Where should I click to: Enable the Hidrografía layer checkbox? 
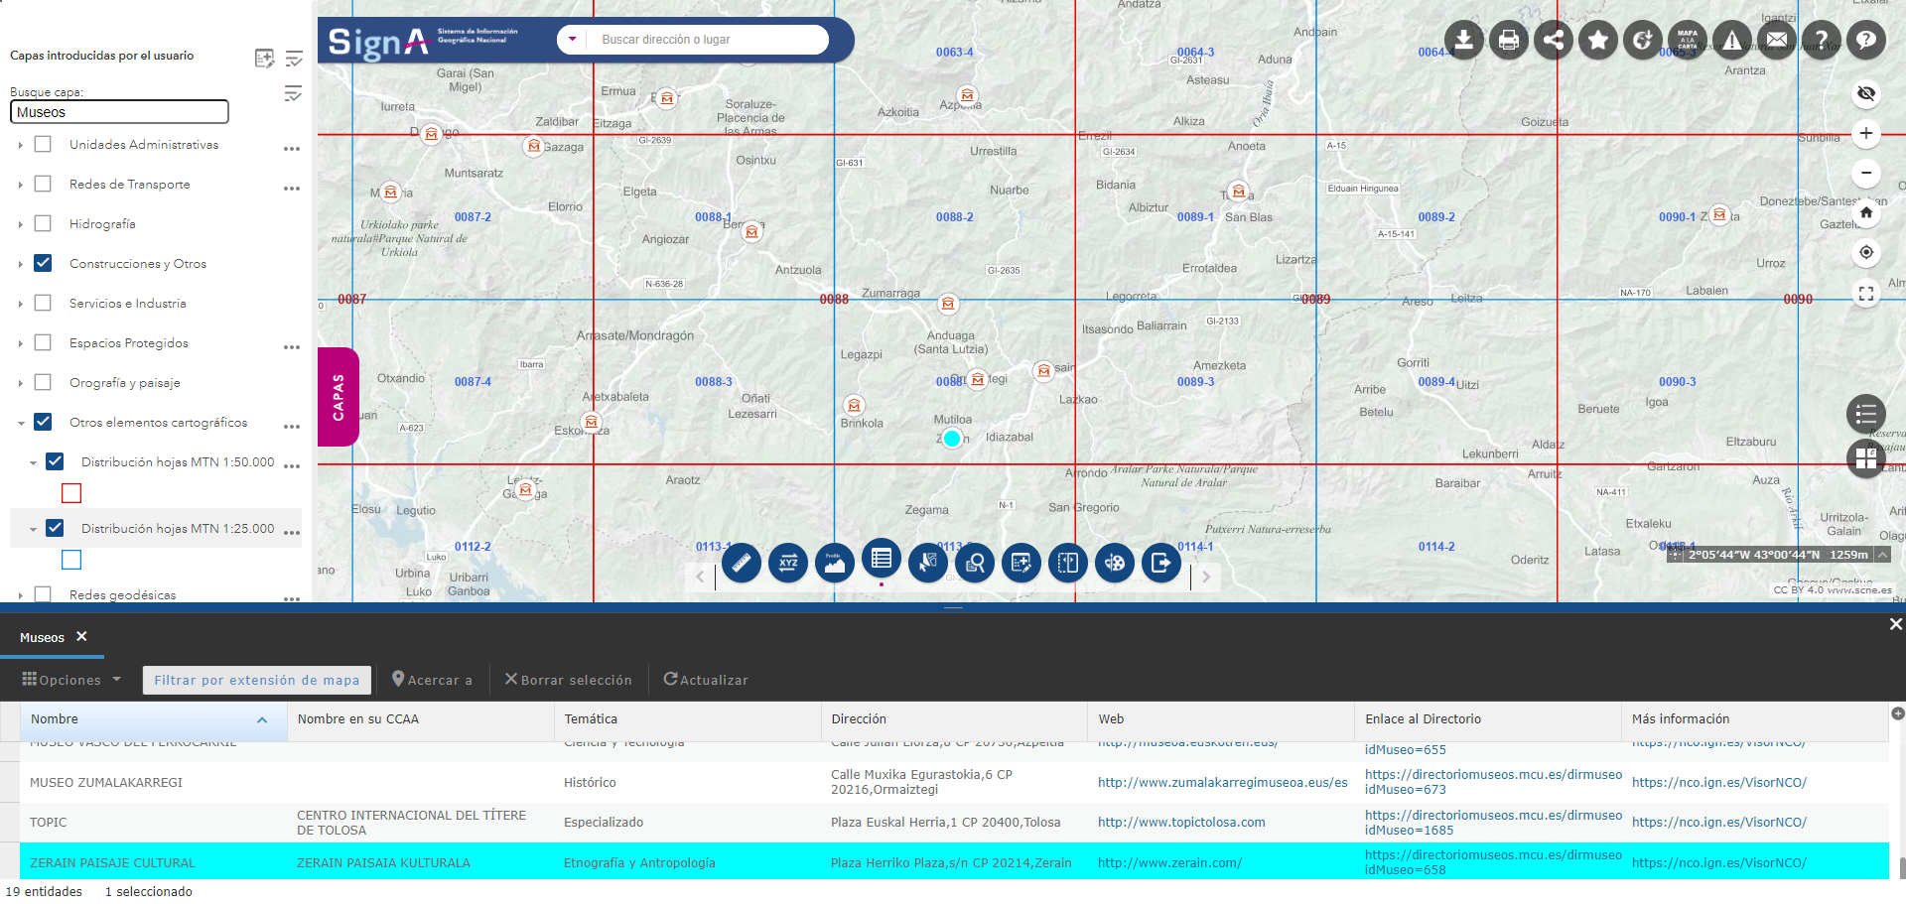pyautogui.click(x=43, y=224)
